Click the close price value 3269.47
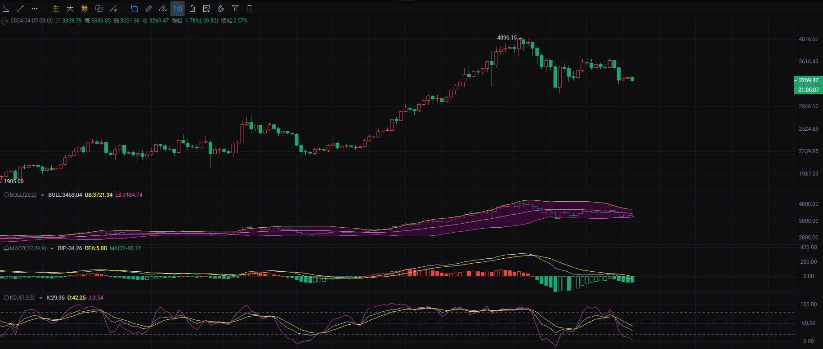The height and width of the screenshot is (349, 823). [159, 21]
